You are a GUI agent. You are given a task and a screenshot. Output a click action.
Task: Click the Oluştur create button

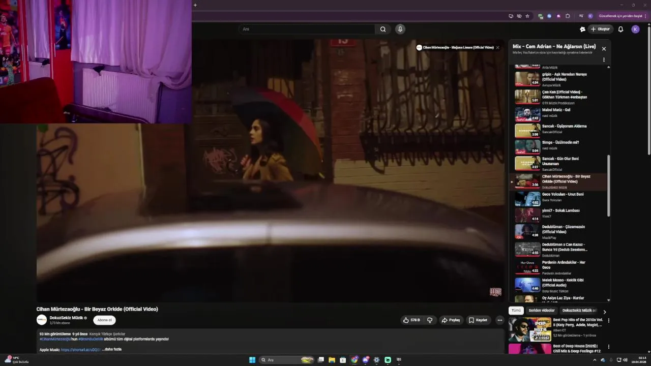click(x=600, y=29)
